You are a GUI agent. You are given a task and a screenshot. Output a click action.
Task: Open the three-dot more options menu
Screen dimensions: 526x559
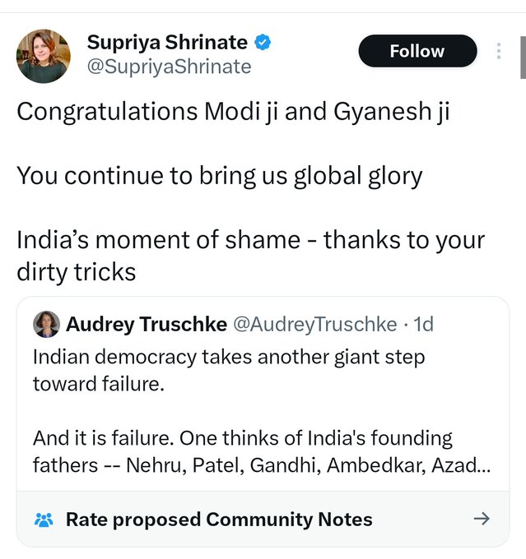point(498,51)
